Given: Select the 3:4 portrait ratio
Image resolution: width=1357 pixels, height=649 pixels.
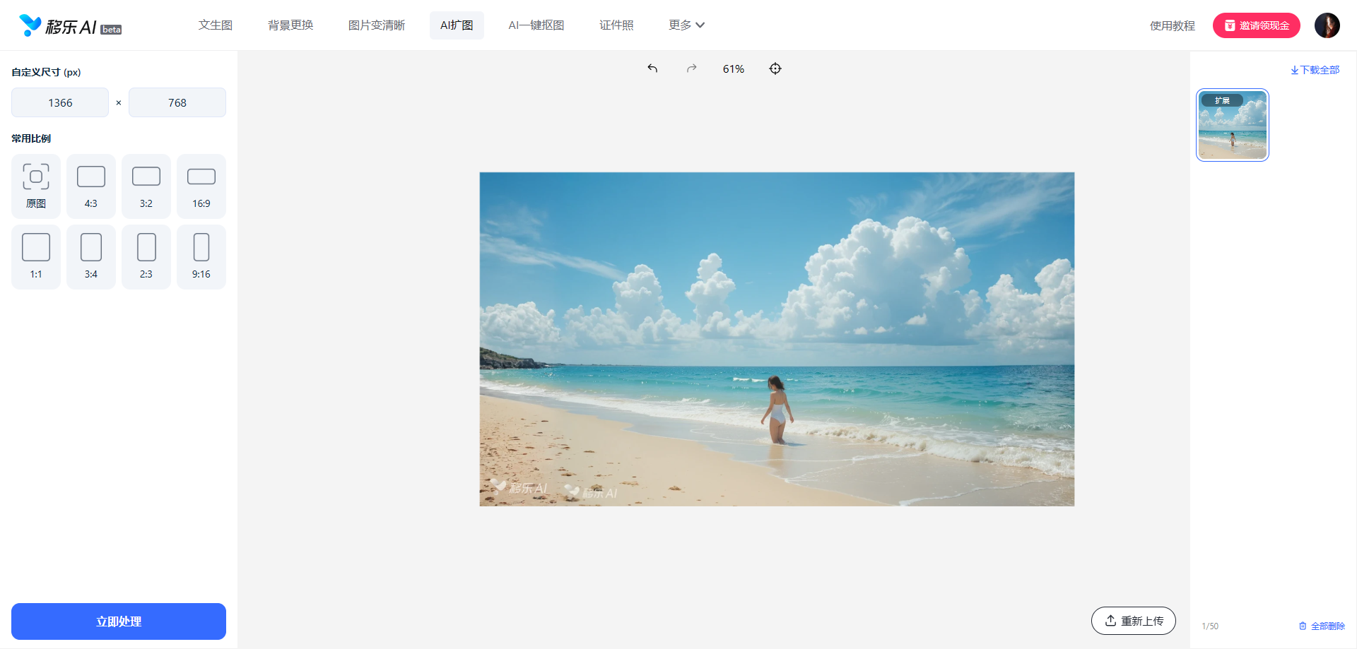Looking at the screenshot, I should tap(91, 256).
